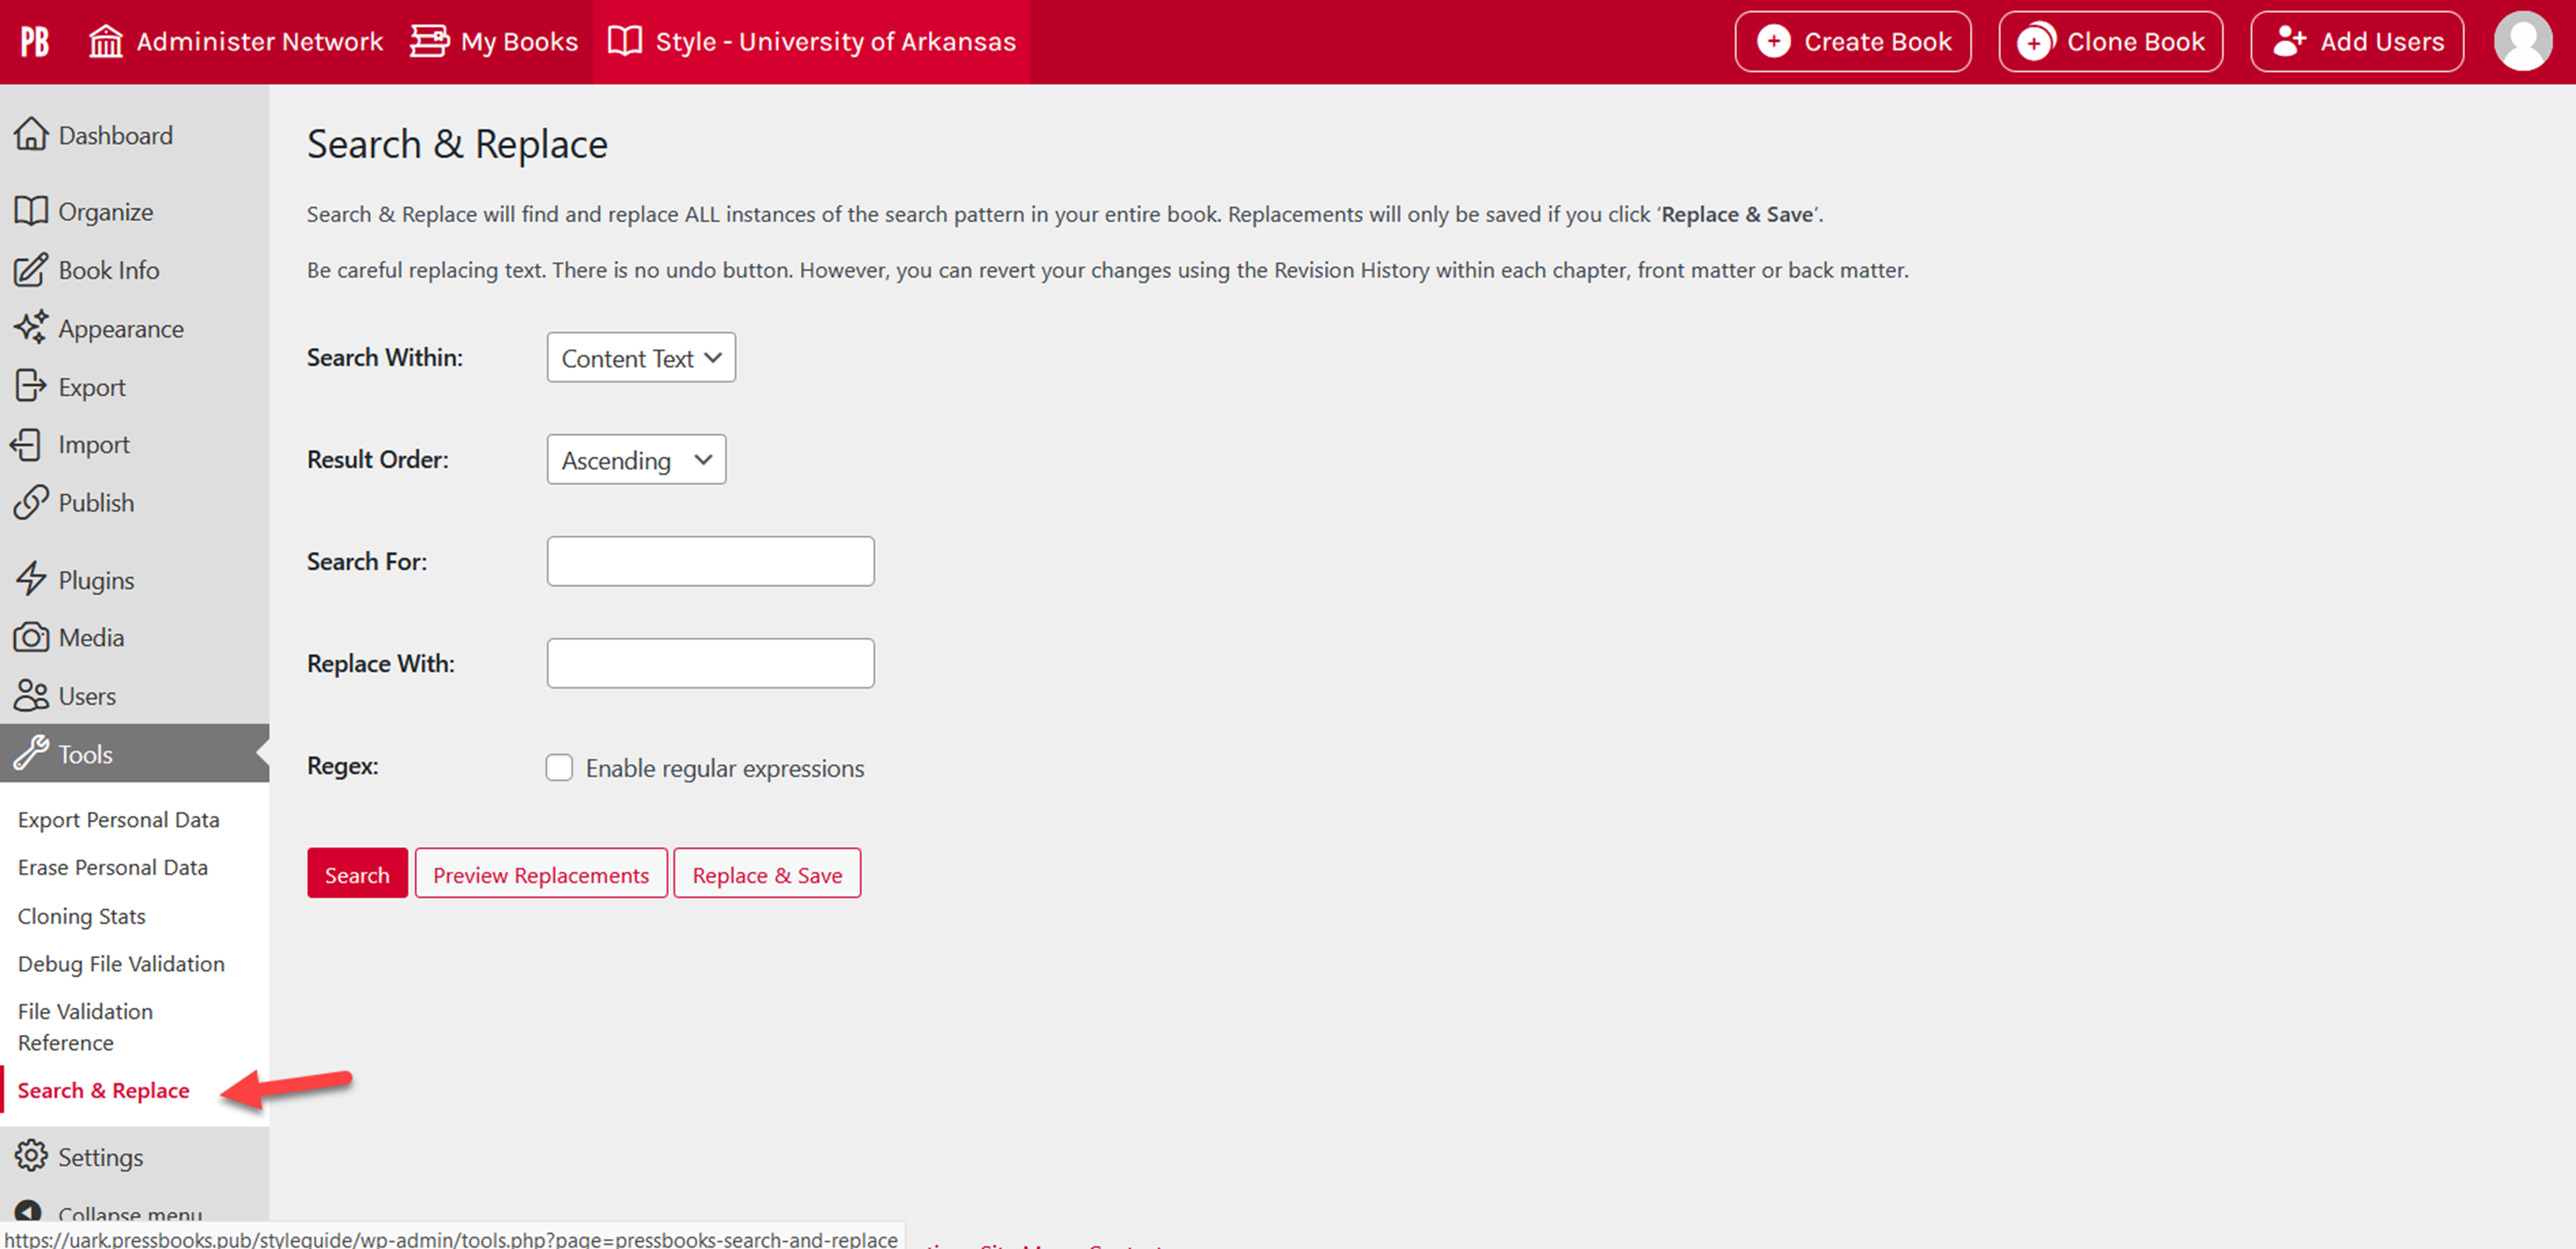Check the Enable regular expressions option
This screenshot has width=2576, height=1249.
coord(558,767)
